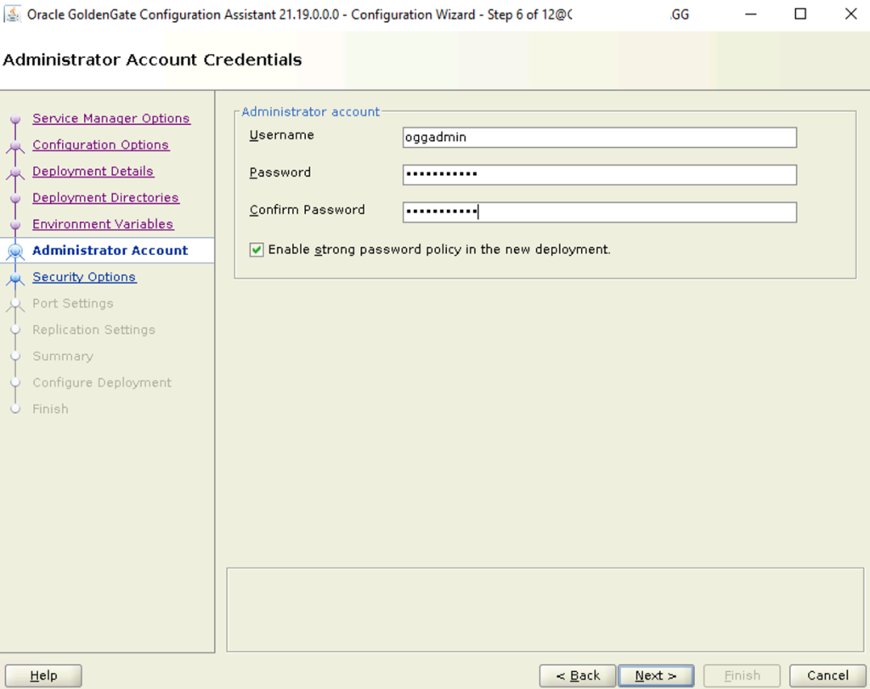Screen dimensions: 870x689
Task: Click the Java icon in title bar
Action: [x=12, y=14]
